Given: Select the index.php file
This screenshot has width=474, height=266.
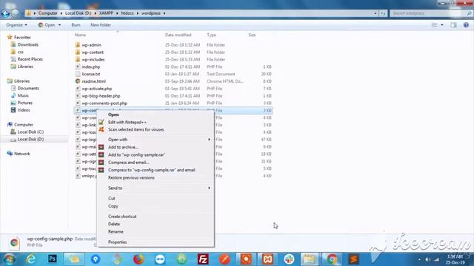Looking at the screenshot, I should point(90,66).
